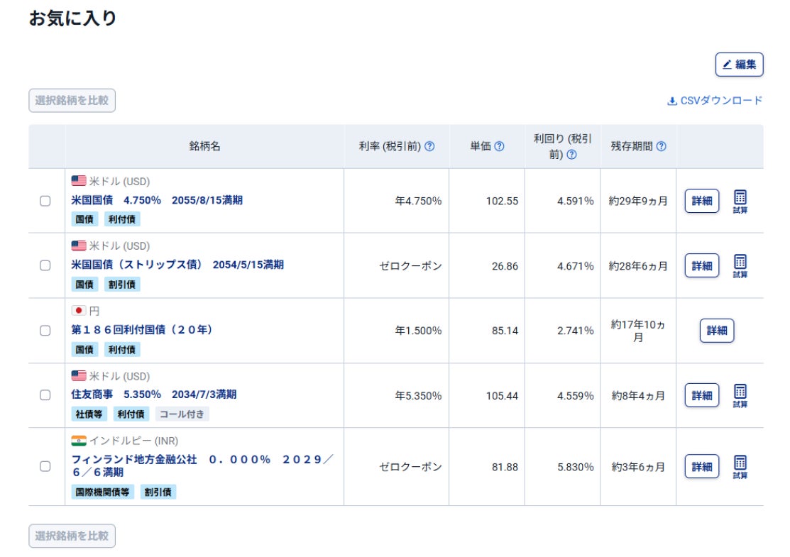Open 第186回利付国債(20年) bond link
The width and height of the screenshot is (790, 557).
142,330
